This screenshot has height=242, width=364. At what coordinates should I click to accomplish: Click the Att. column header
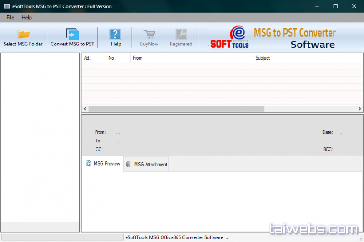93,58
